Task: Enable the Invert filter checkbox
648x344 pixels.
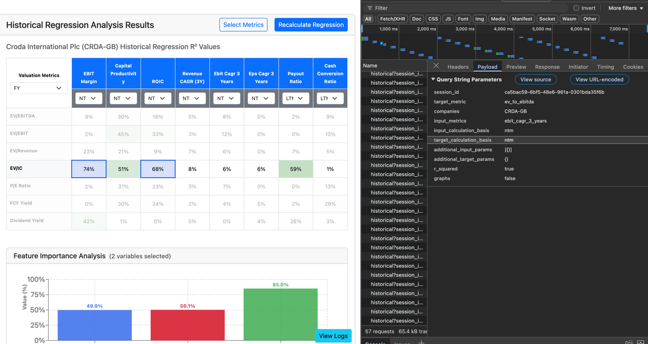Action: tap(576, 8)
